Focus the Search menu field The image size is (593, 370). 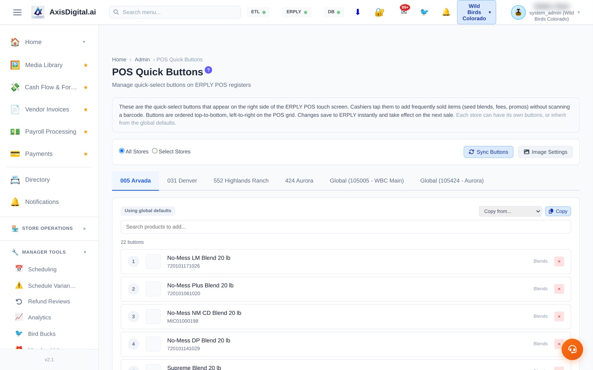175,12
